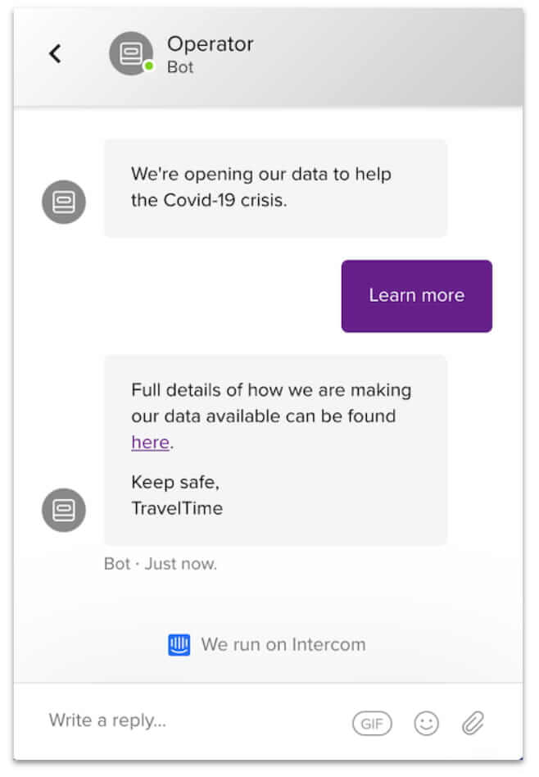
Task: Click the "Full details" message text
Action: click(x=271, y=402)
